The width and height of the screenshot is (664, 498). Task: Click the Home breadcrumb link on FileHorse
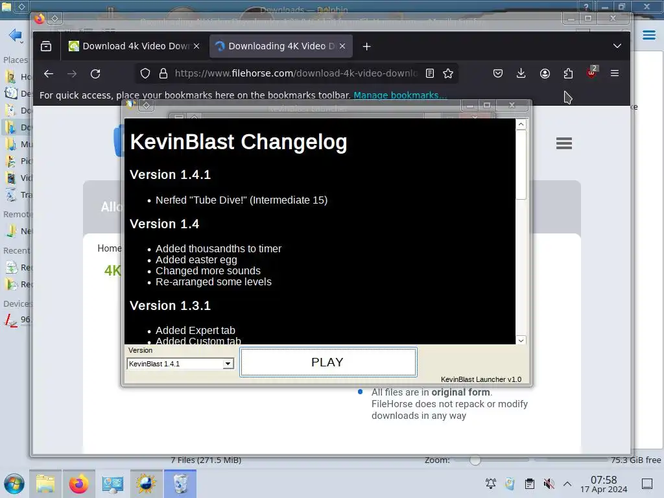pyautogui.click(x=109, y=248)
